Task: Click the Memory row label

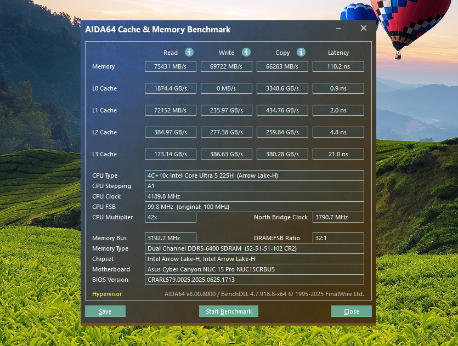Action: pos(104,66)
